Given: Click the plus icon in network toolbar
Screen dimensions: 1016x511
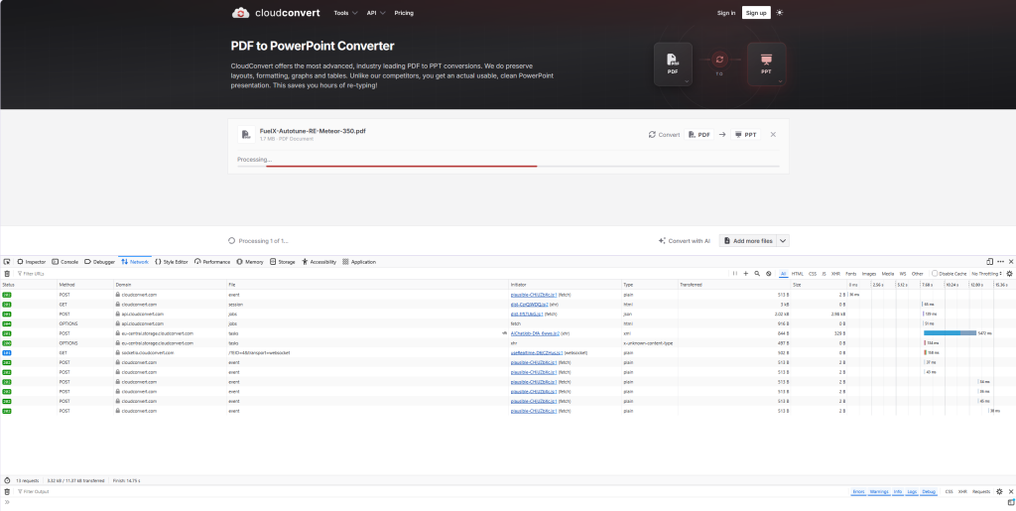Looking at the screenshot, I should coord(746,274).
